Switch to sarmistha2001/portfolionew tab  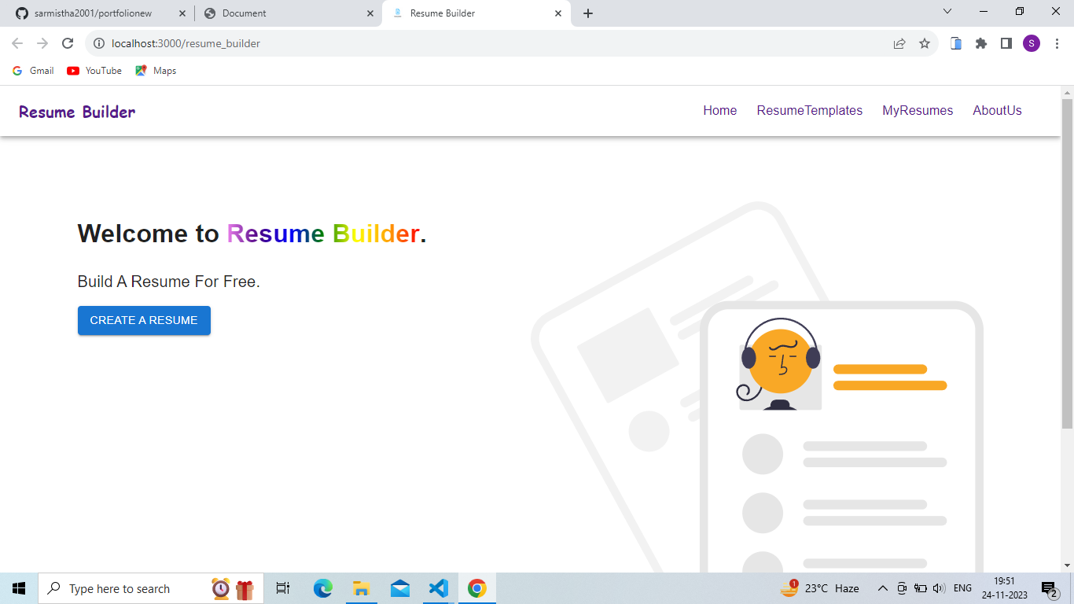pos(98,13)
